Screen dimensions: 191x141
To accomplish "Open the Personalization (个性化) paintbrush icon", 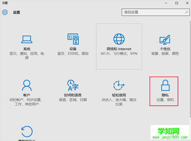I will tap(165, 40).
